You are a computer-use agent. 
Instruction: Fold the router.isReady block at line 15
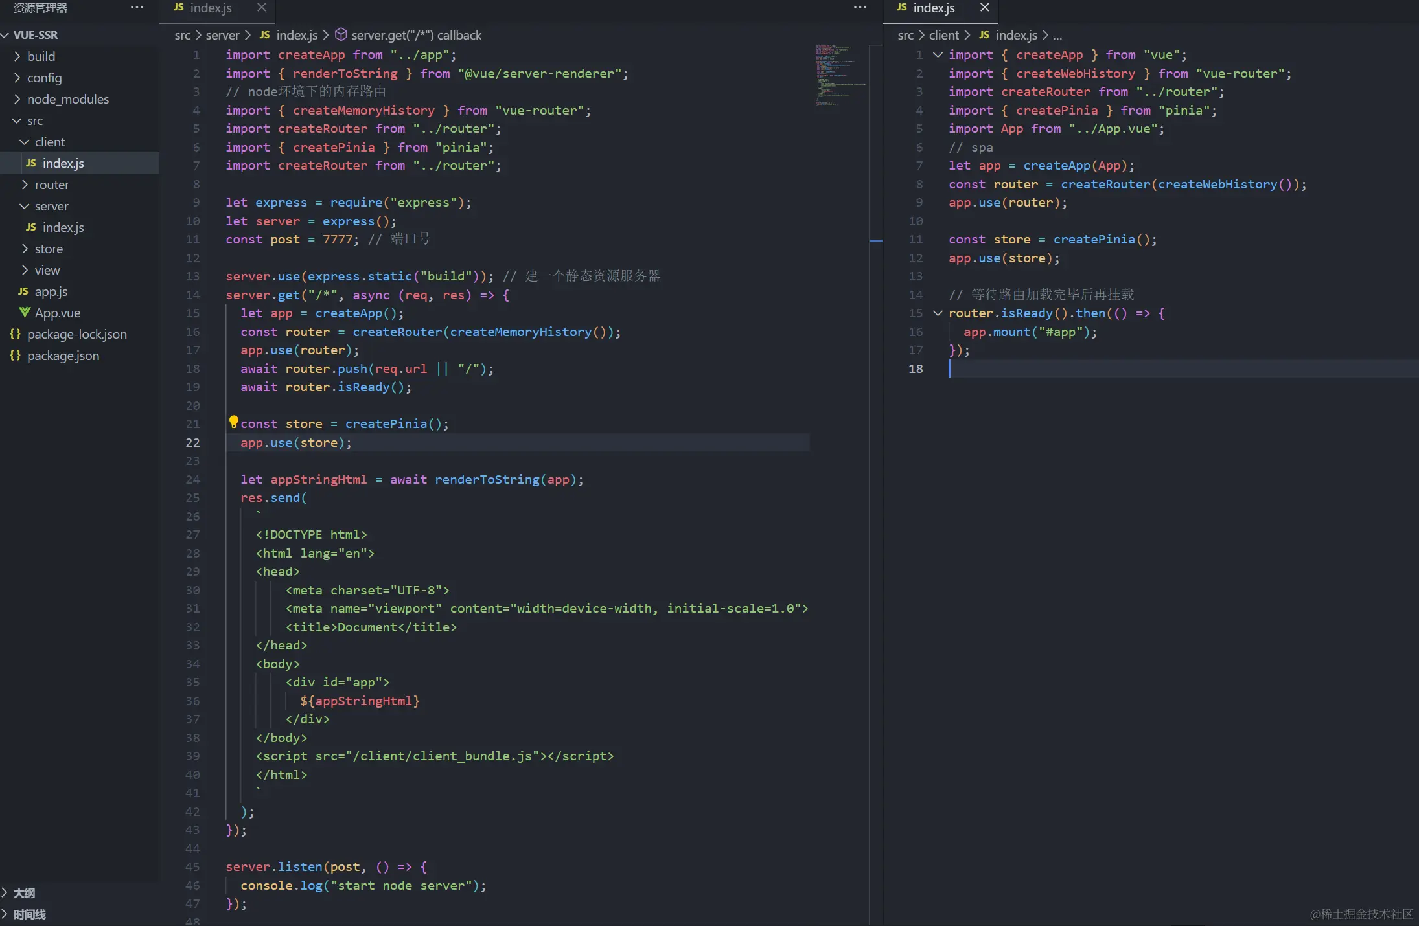pos(937,313)
